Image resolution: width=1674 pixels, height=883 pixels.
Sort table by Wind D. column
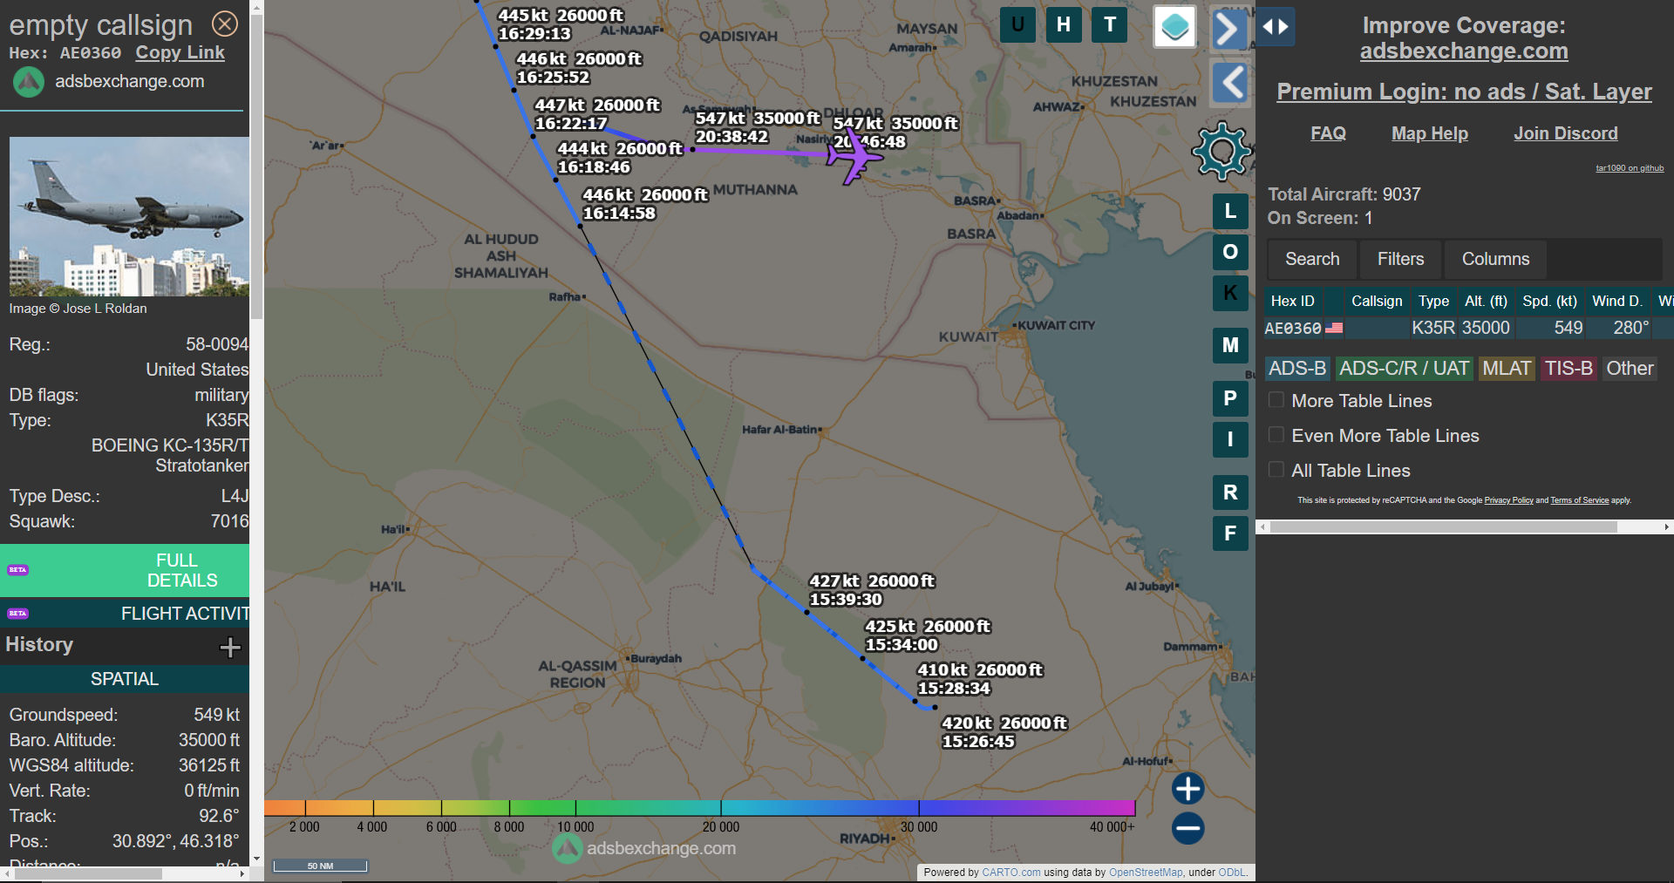(x=1616, y=301)
